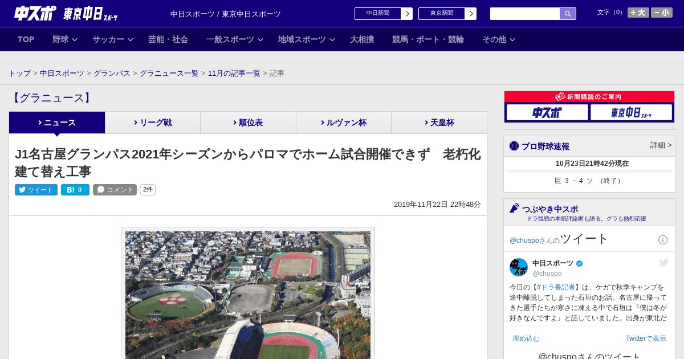
Task: Click the 中日スポーツ Twitter avatar
Action: tap(519, 267)
